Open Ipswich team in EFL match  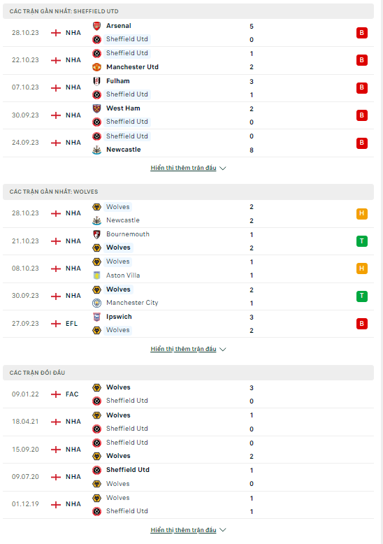[x=119, y=317]
